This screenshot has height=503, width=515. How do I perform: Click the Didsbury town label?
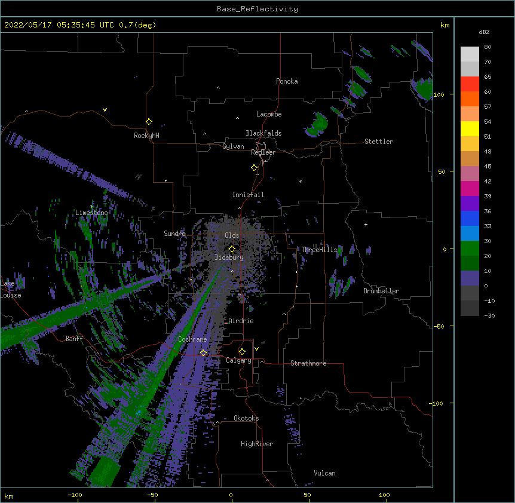pos(229,257)
